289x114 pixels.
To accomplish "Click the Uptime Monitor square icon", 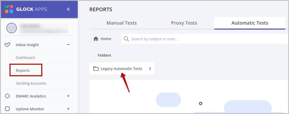I will (x=7, y=109).
